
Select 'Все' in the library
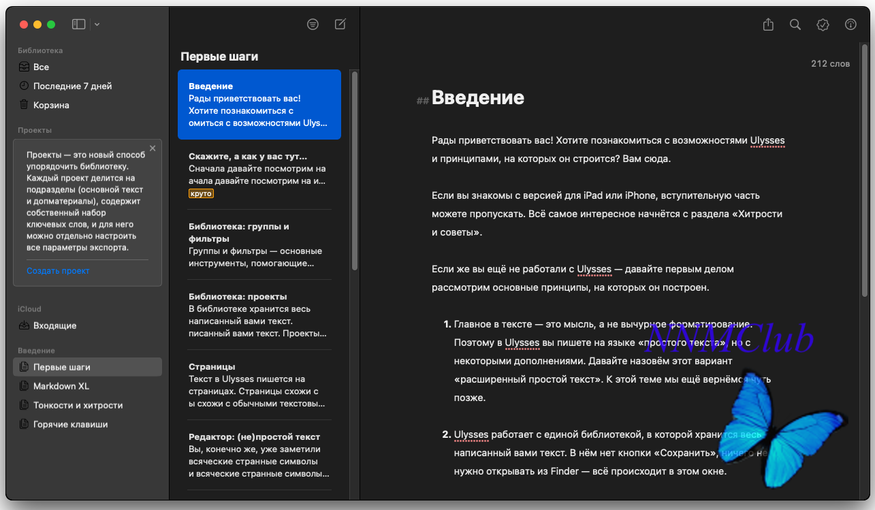[42, 67]
